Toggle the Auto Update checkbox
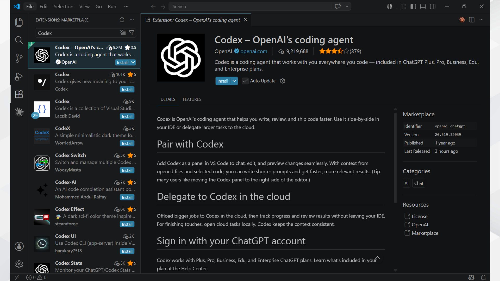The image size is (500, 281). point(245,81)
